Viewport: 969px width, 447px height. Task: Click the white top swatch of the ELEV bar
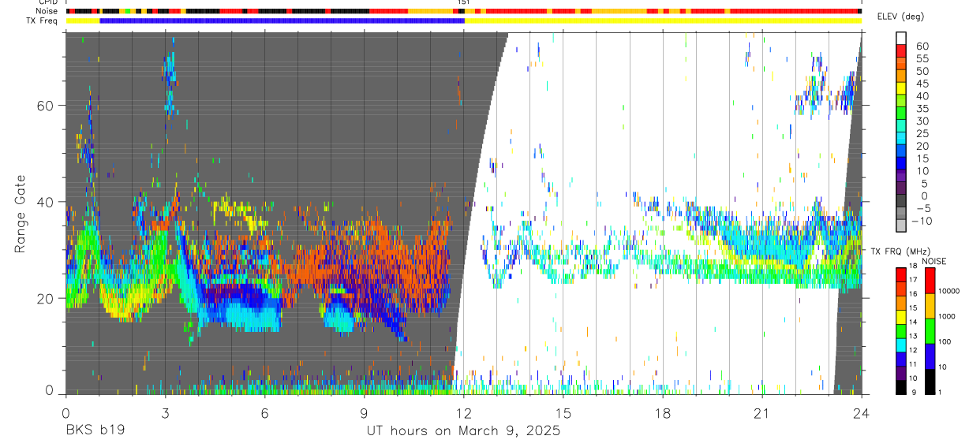pos(901,39)
